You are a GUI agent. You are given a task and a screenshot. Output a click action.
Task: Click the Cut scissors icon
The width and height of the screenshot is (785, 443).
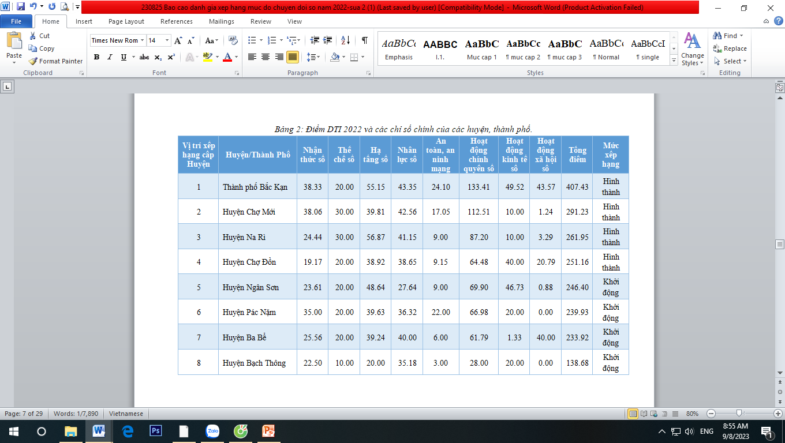[33, 36]
